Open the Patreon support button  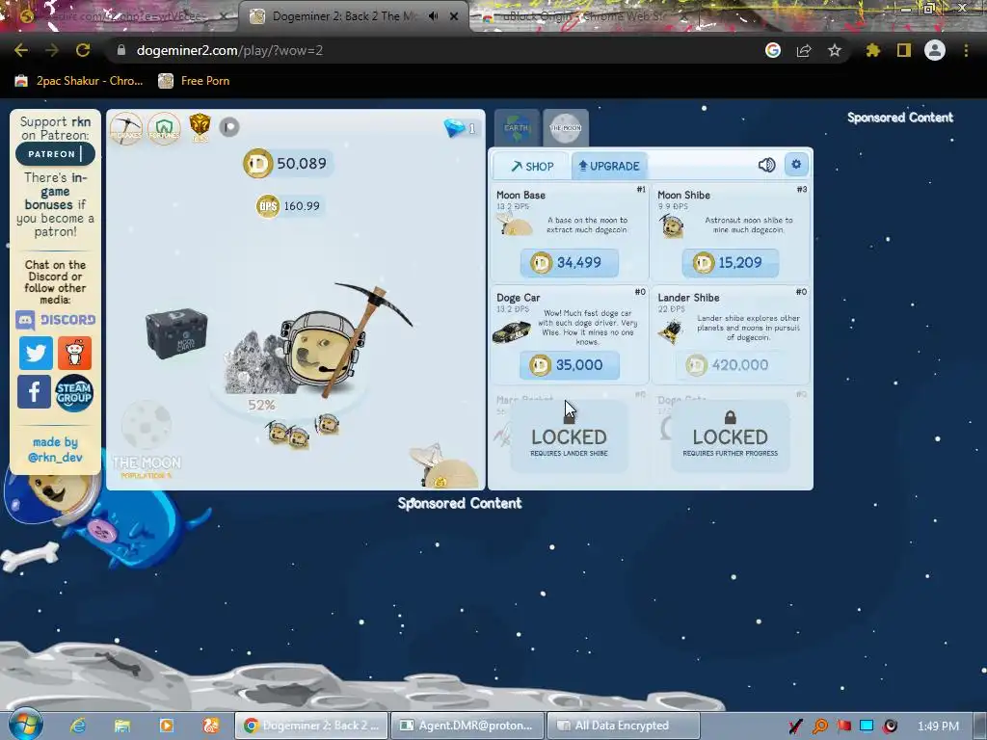click(55, 153)
